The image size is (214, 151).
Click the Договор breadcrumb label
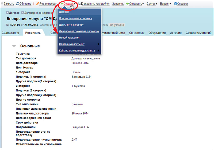pyautogui.click(x=14, y=13)
